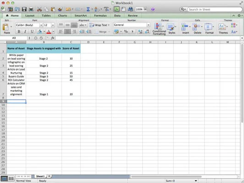Image resolution: width=244 pixels, height=183 pixels.
Task: Expand the Calibri (Body) font dropdown
Action: pyautogui.click(x=41, y=25)
